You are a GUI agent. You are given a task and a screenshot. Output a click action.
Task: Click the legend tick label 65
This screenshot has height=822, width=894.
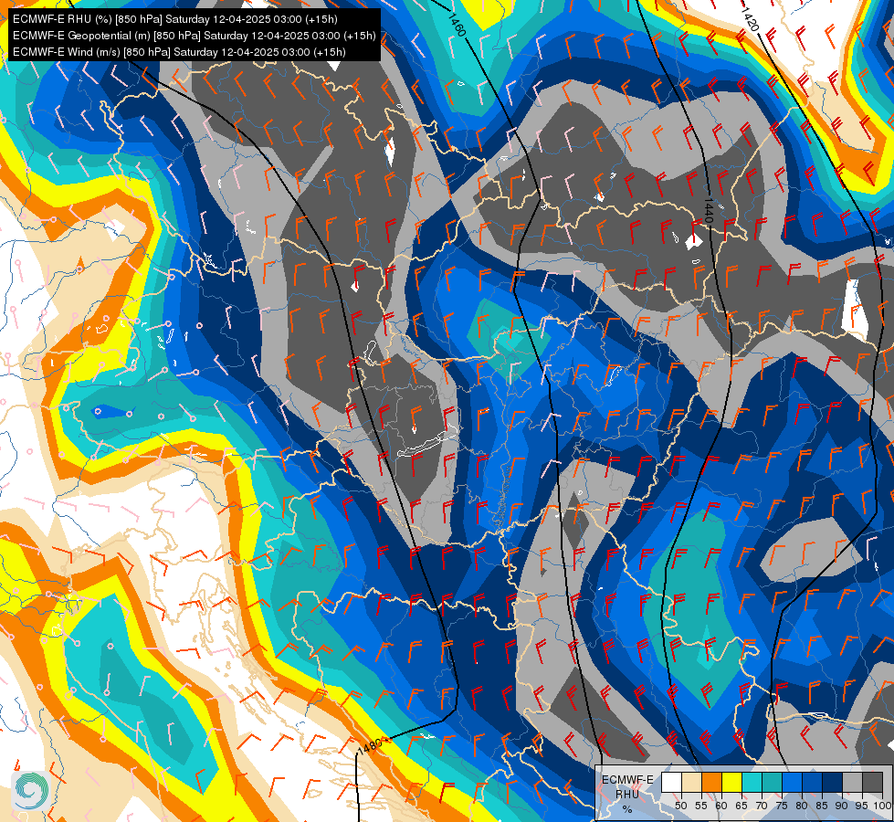[741, 806]
